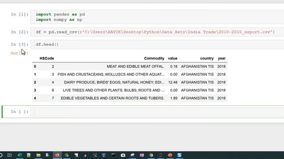Viewport: 284px width, 159px height.
Task: Open Google Chrome from the taskbar
Action: [x=151, y=155]
